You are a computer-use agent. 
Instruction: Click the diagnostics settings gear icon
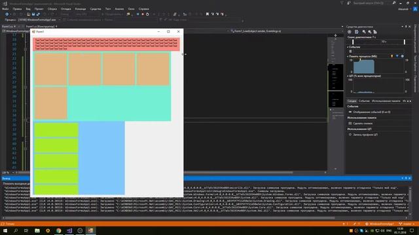click(349, 32)
